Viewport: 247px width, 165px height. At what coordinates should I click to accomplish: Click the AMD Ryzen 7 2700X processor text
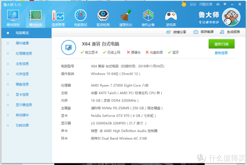click(x=120, y=85)
